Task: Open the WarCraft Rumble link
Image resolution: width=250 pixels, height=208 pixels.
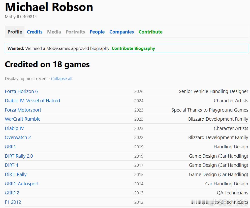Action: (x=23, y=119)
